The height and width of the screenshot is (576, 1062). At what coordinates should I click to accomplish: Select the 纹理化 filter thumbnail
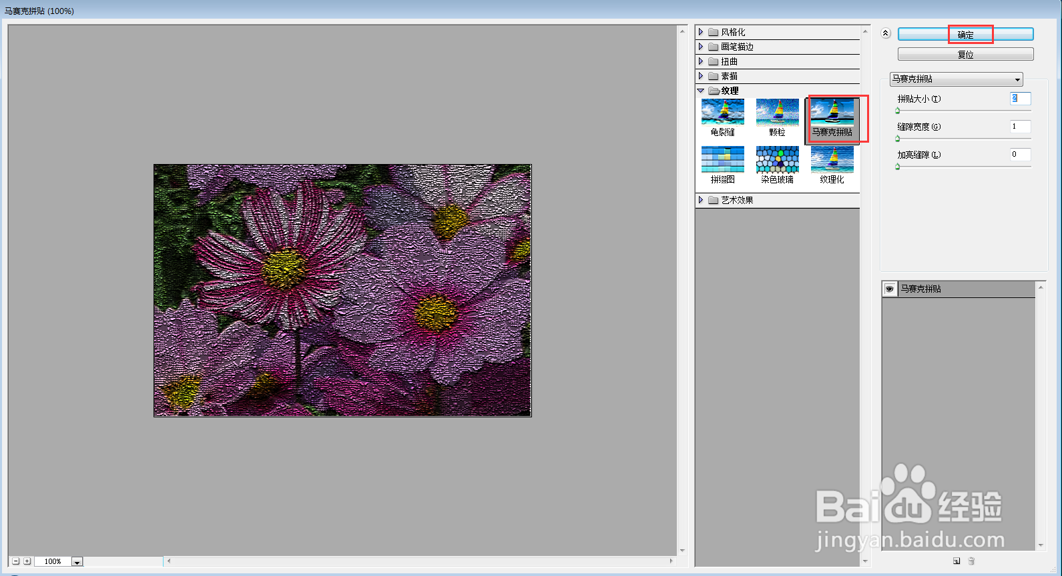pos(832,159)
